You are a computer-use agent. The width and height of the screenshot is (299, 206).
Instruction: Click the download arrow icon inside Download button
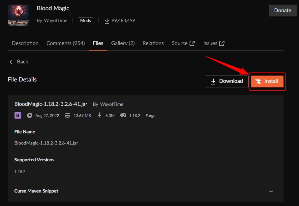point(213,81)
